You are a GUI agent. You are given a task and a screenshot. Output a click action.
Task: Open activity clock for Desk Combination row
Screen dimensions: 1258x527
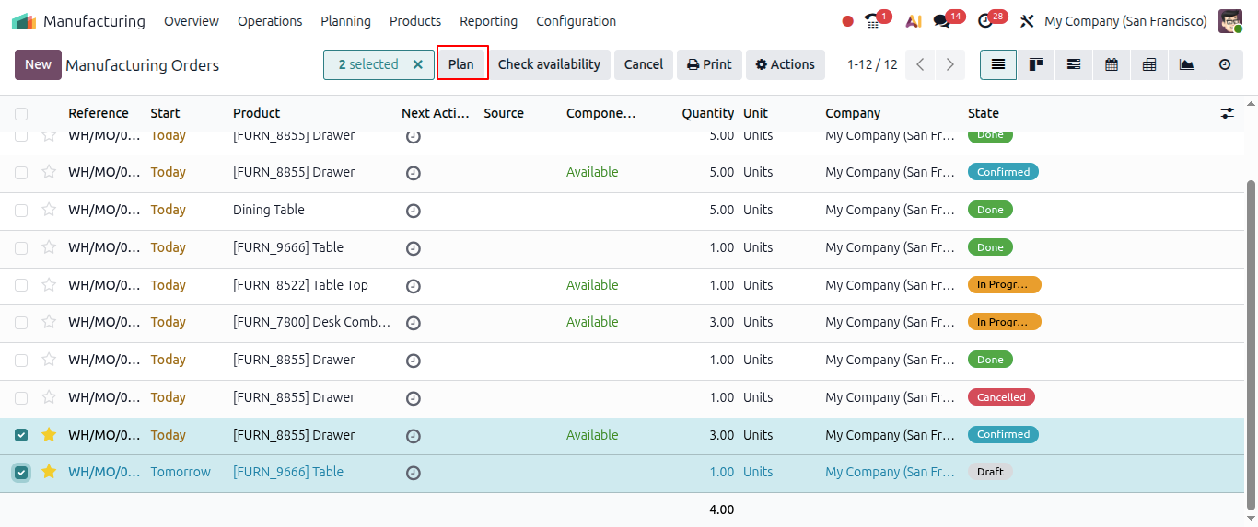click(x=414, y=323)
